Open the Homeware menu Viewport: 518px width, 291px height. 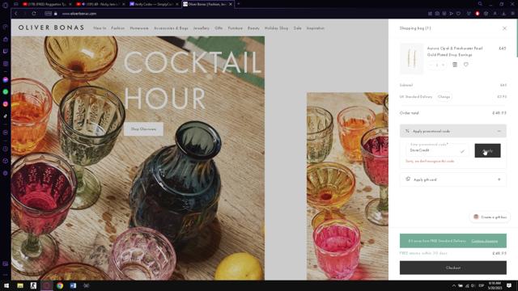click(x=139, y=28)
